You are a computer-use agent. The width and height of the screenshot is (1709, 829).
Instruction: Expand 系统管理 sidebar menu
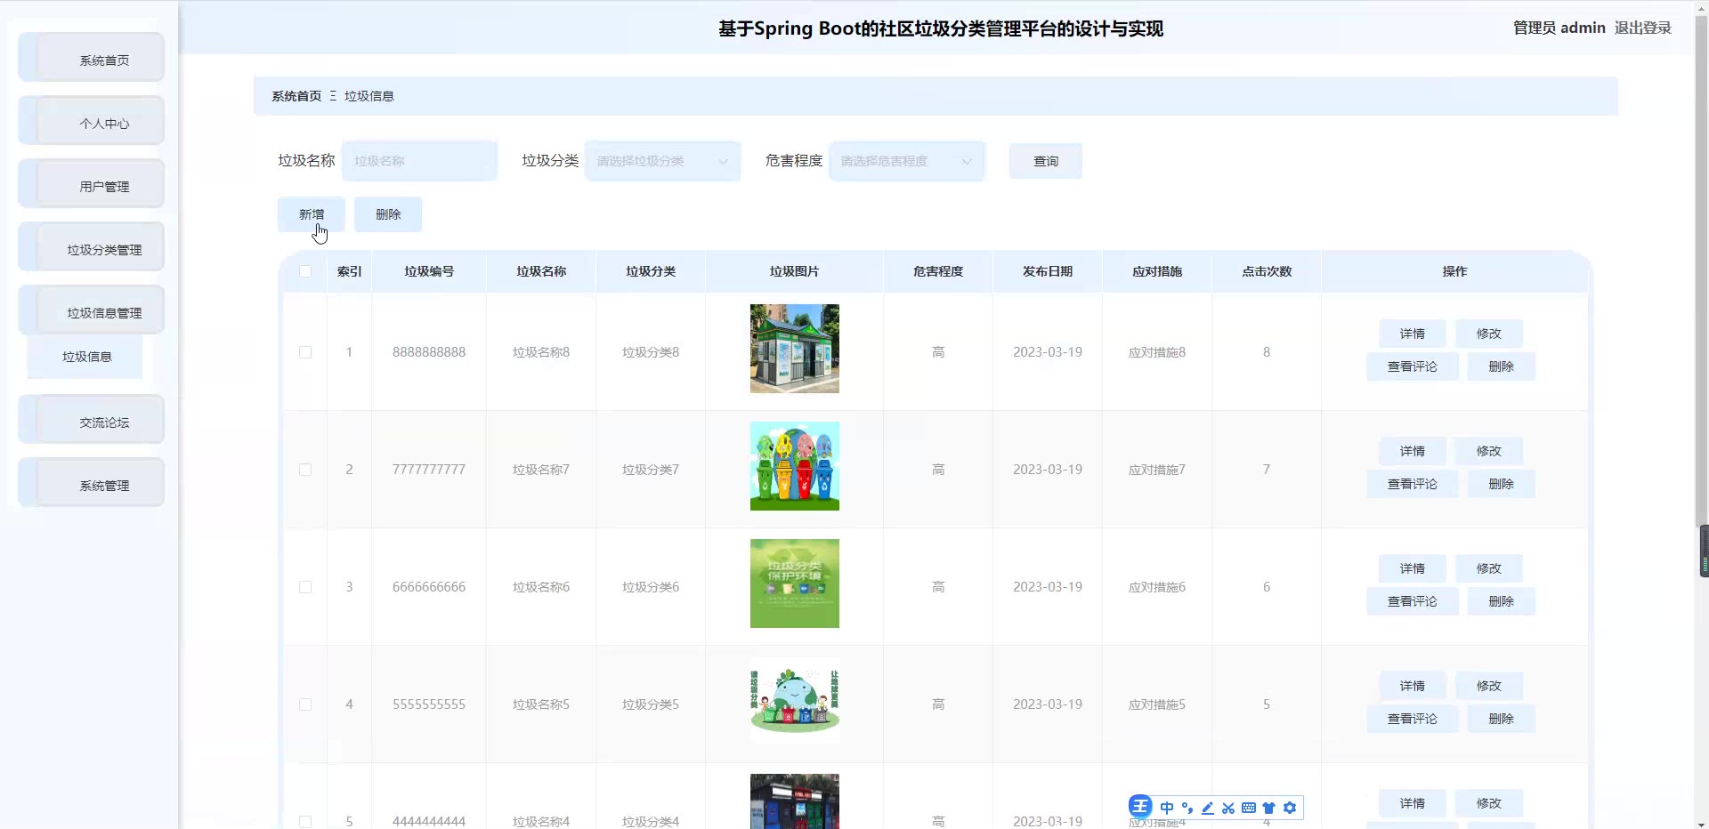(x=92, y=483)
